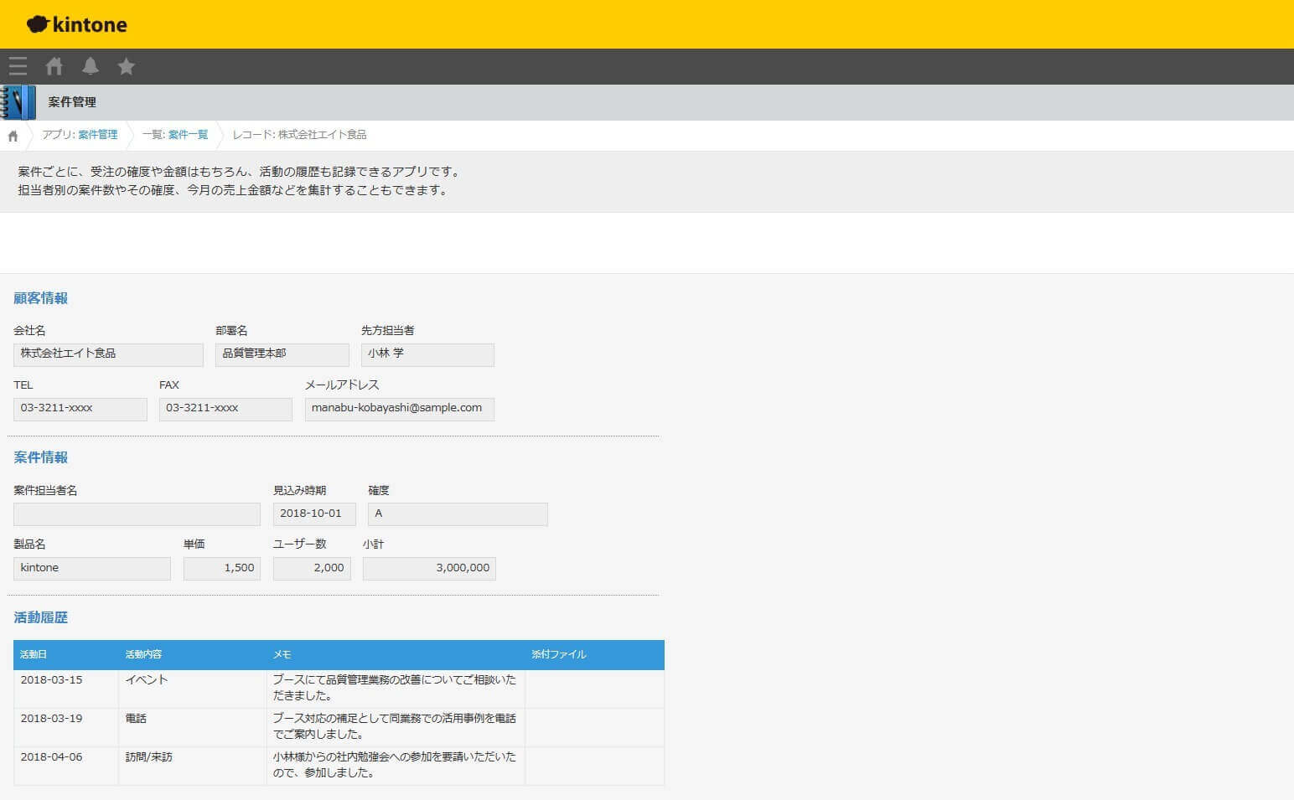Image resolution: width=1294 pixels, height=800 pixels.
Task: Click the 確度 field showing A
Action: pyautogui.click(x=458, y=514)
